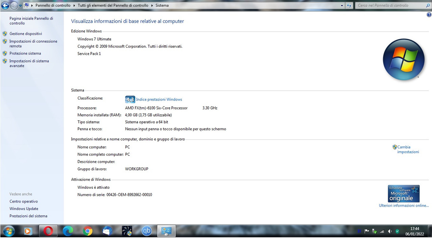The image size is (432, 244).
Task: Click the Windows 7 Ultimate edition text
Action: click(x=94, y=39)
